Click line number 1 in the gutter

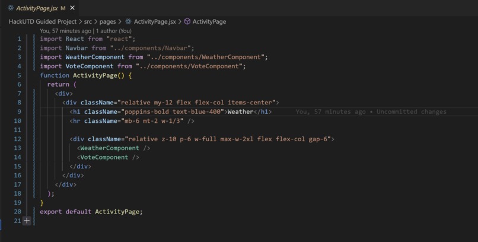(19, 39)
